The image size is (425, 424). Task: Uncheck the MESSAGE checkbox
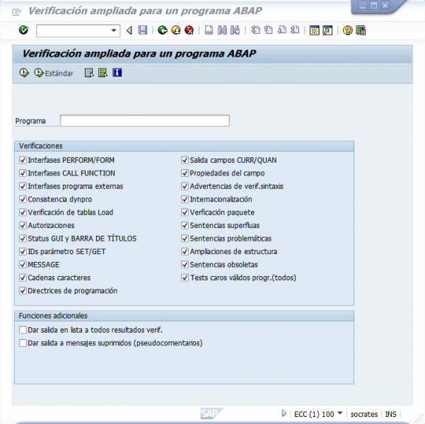23,265
